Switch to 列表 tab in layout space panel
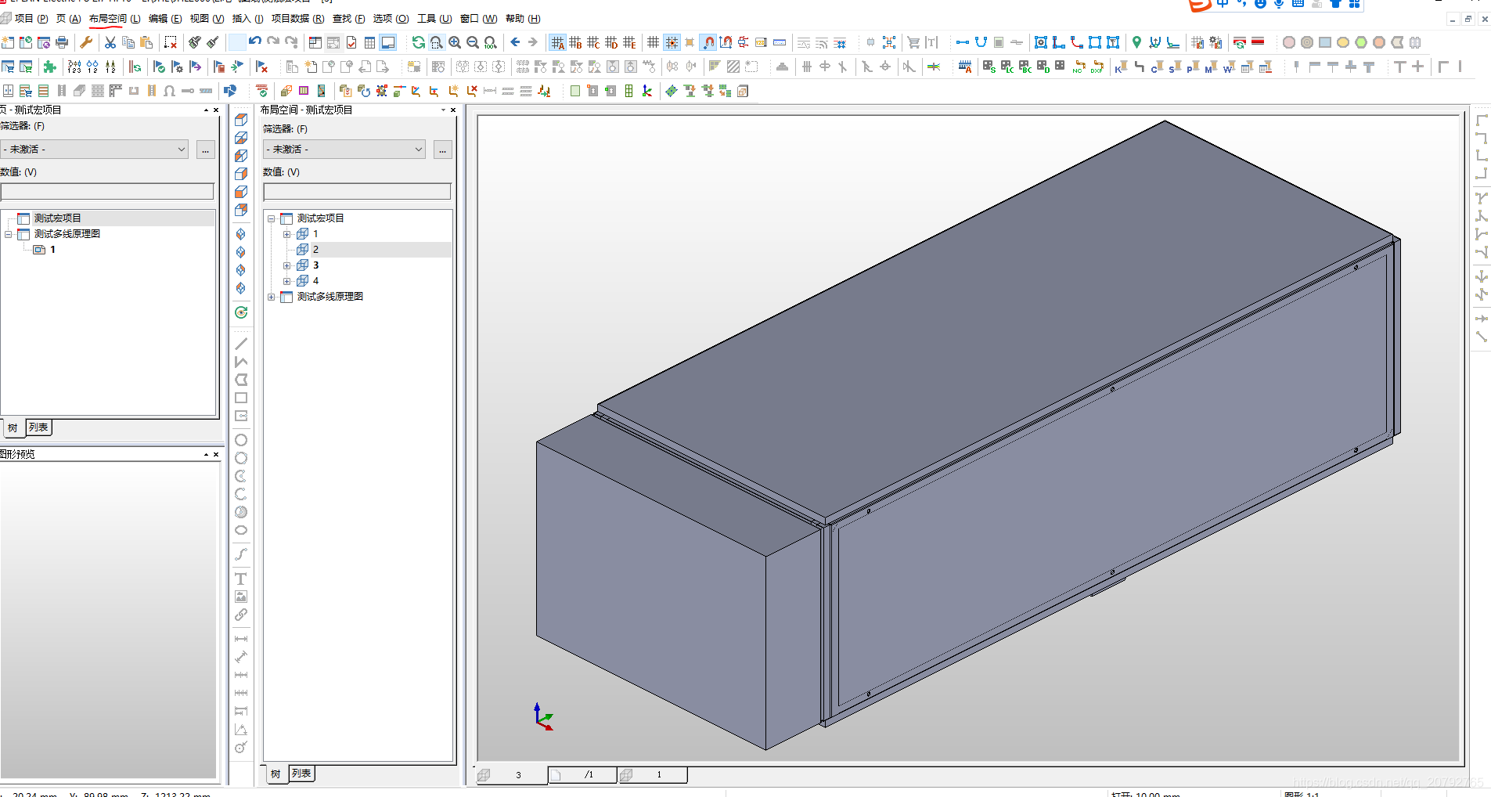Viewport: 1491px width, 797px height. click(301, 774)
